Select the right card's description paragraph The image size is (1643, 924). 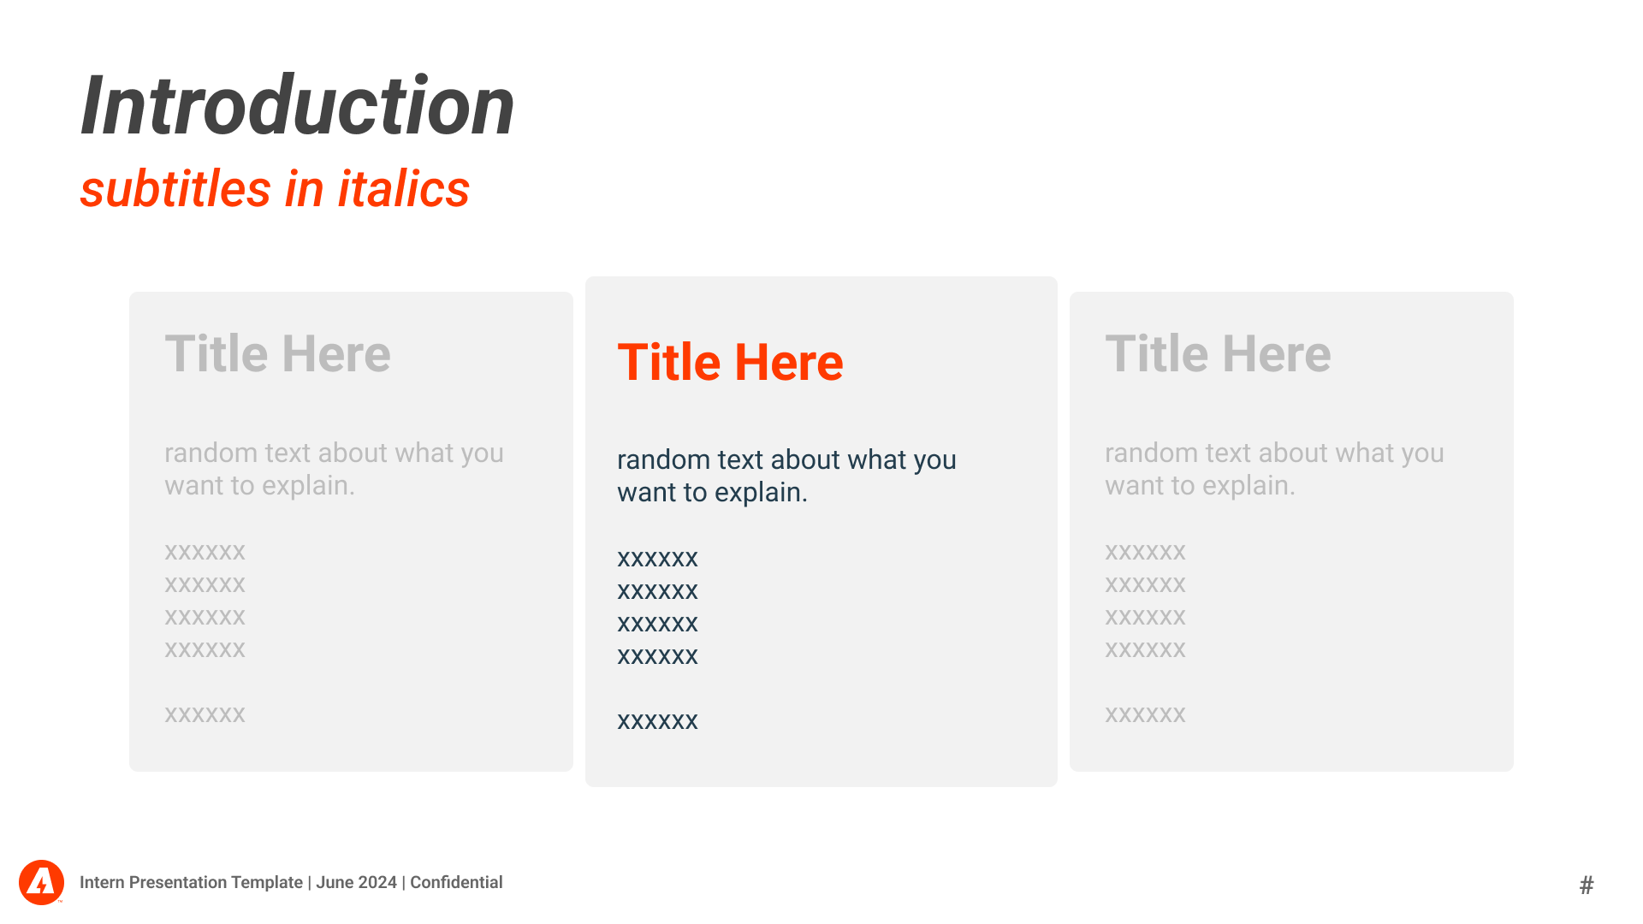(1274, 469)
